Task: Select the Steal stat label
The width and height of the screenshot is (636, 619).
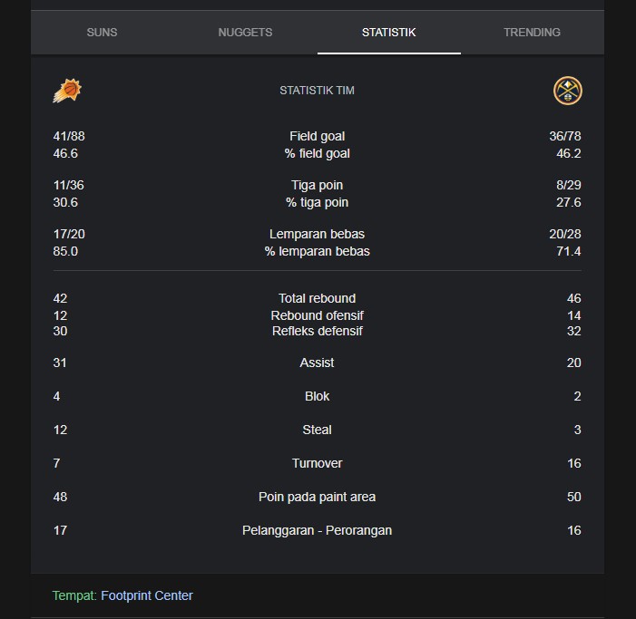Action: click(x=318, y=430)
